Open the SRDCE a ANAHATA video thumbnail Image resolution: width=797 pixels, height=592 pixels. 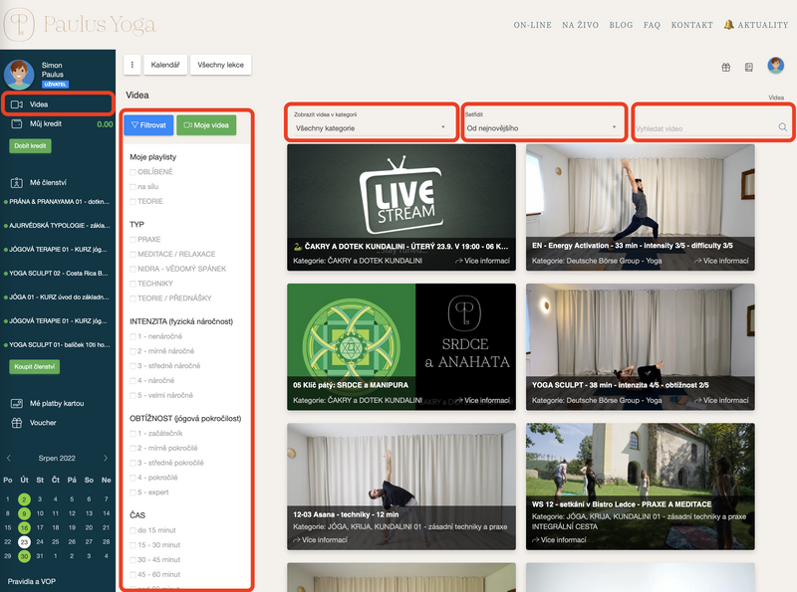tap(401, 347)
